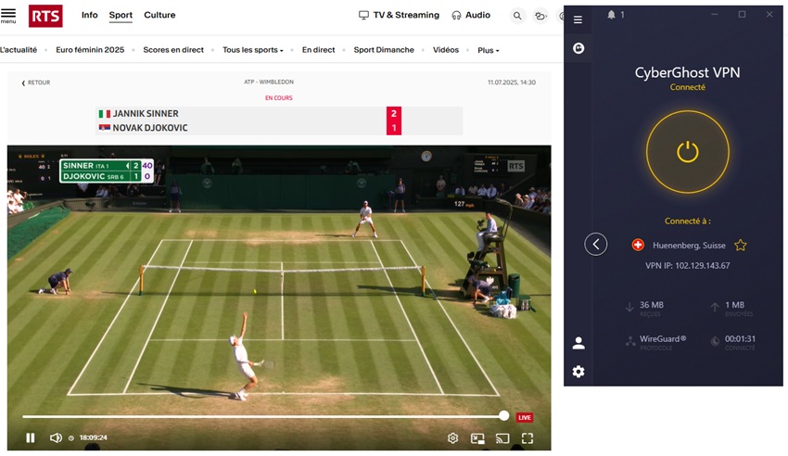
Task: Pause the live tennis stream
Action: tap(31, 437)
